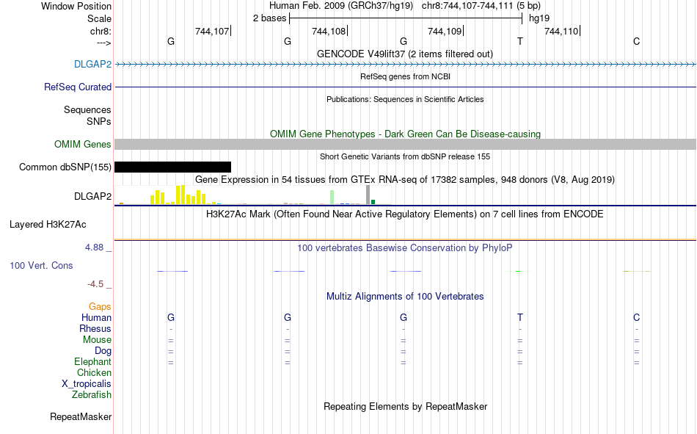Click the GENCODE V49lift37 track title

pyautogui.click(x=404, y=54)
